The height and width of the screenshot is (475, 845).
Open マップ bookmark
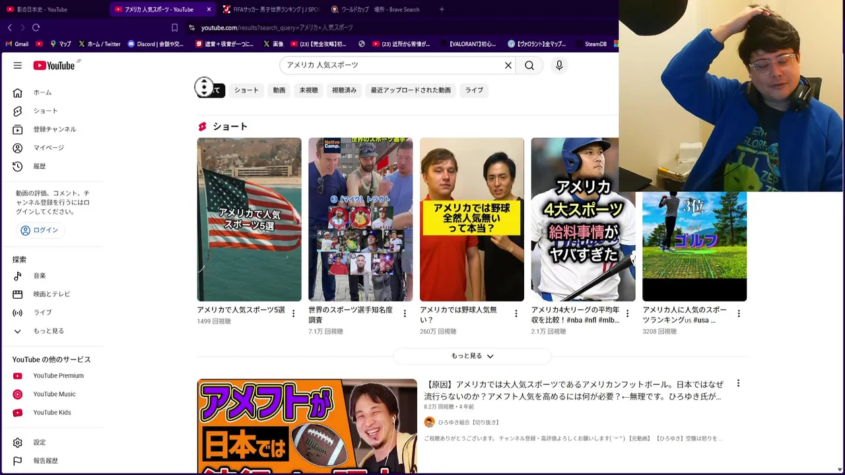coord(60,44)
